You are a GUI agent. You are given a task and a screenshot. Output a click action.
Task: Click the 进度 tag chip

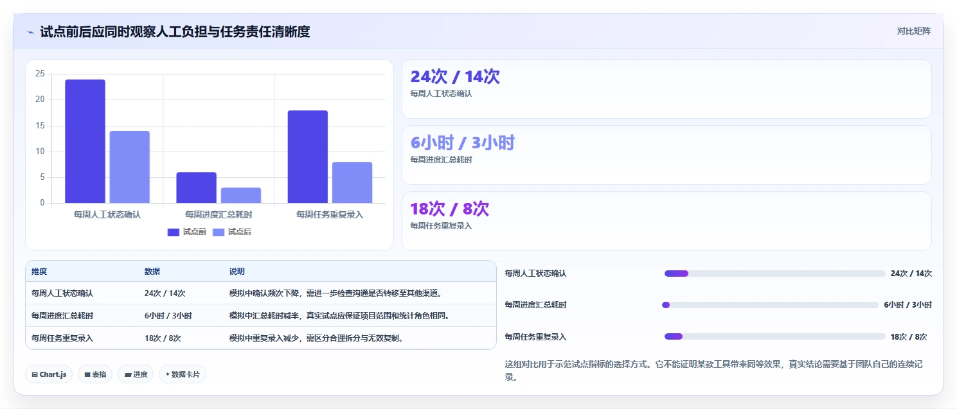(x=136, y=374)
